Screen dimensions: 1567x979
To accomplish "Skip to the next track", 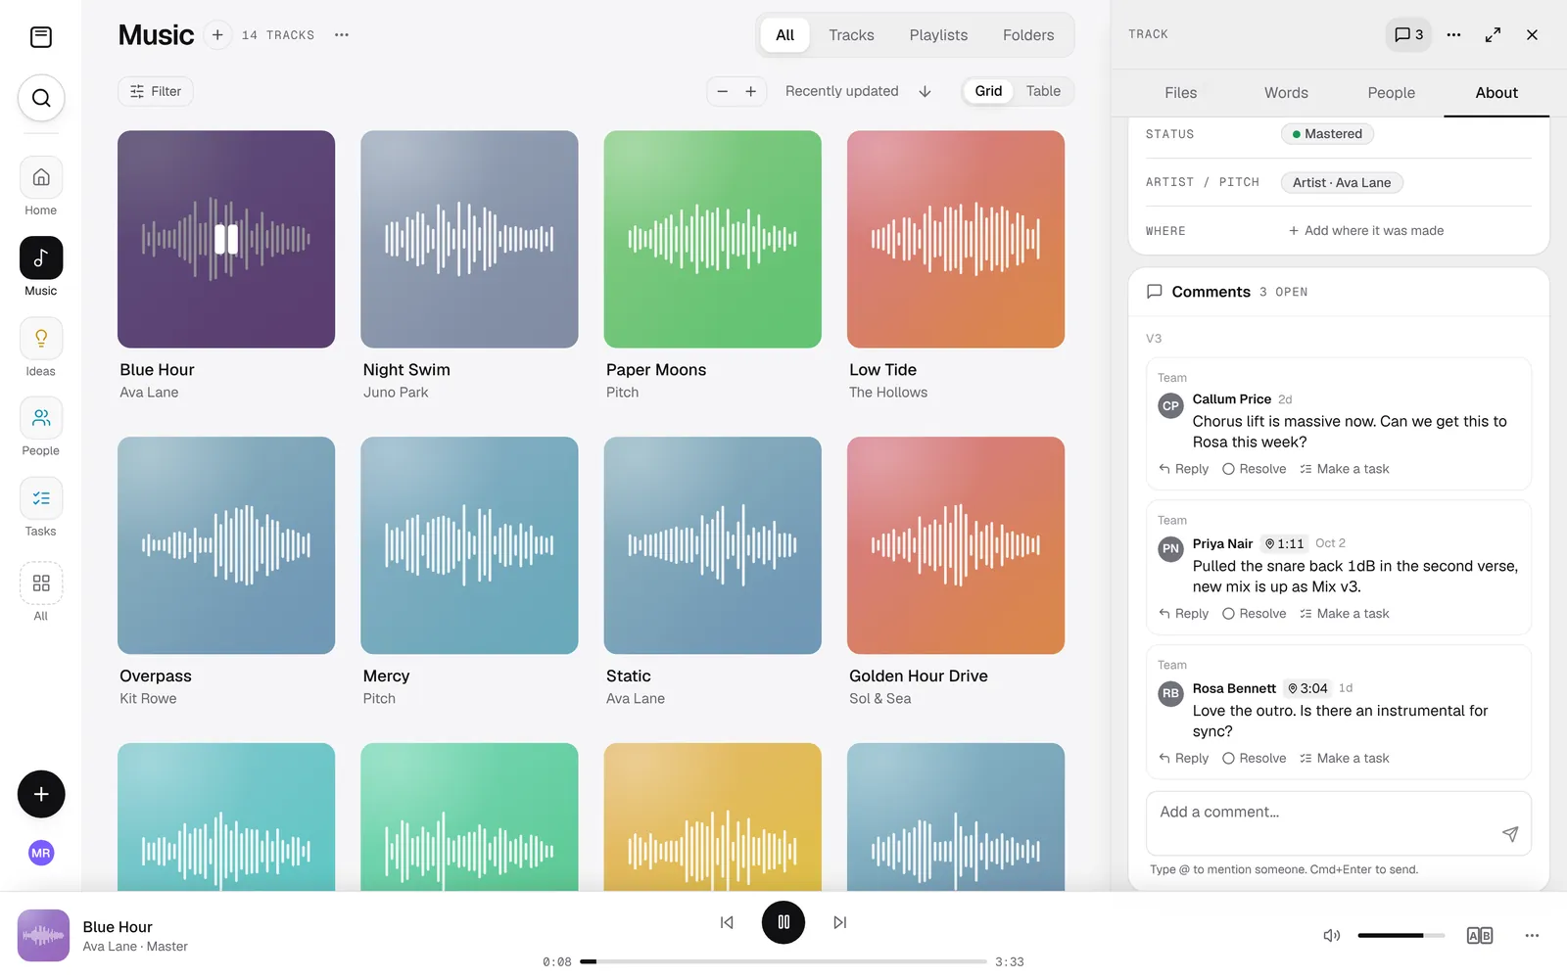I will click(840, 922).
